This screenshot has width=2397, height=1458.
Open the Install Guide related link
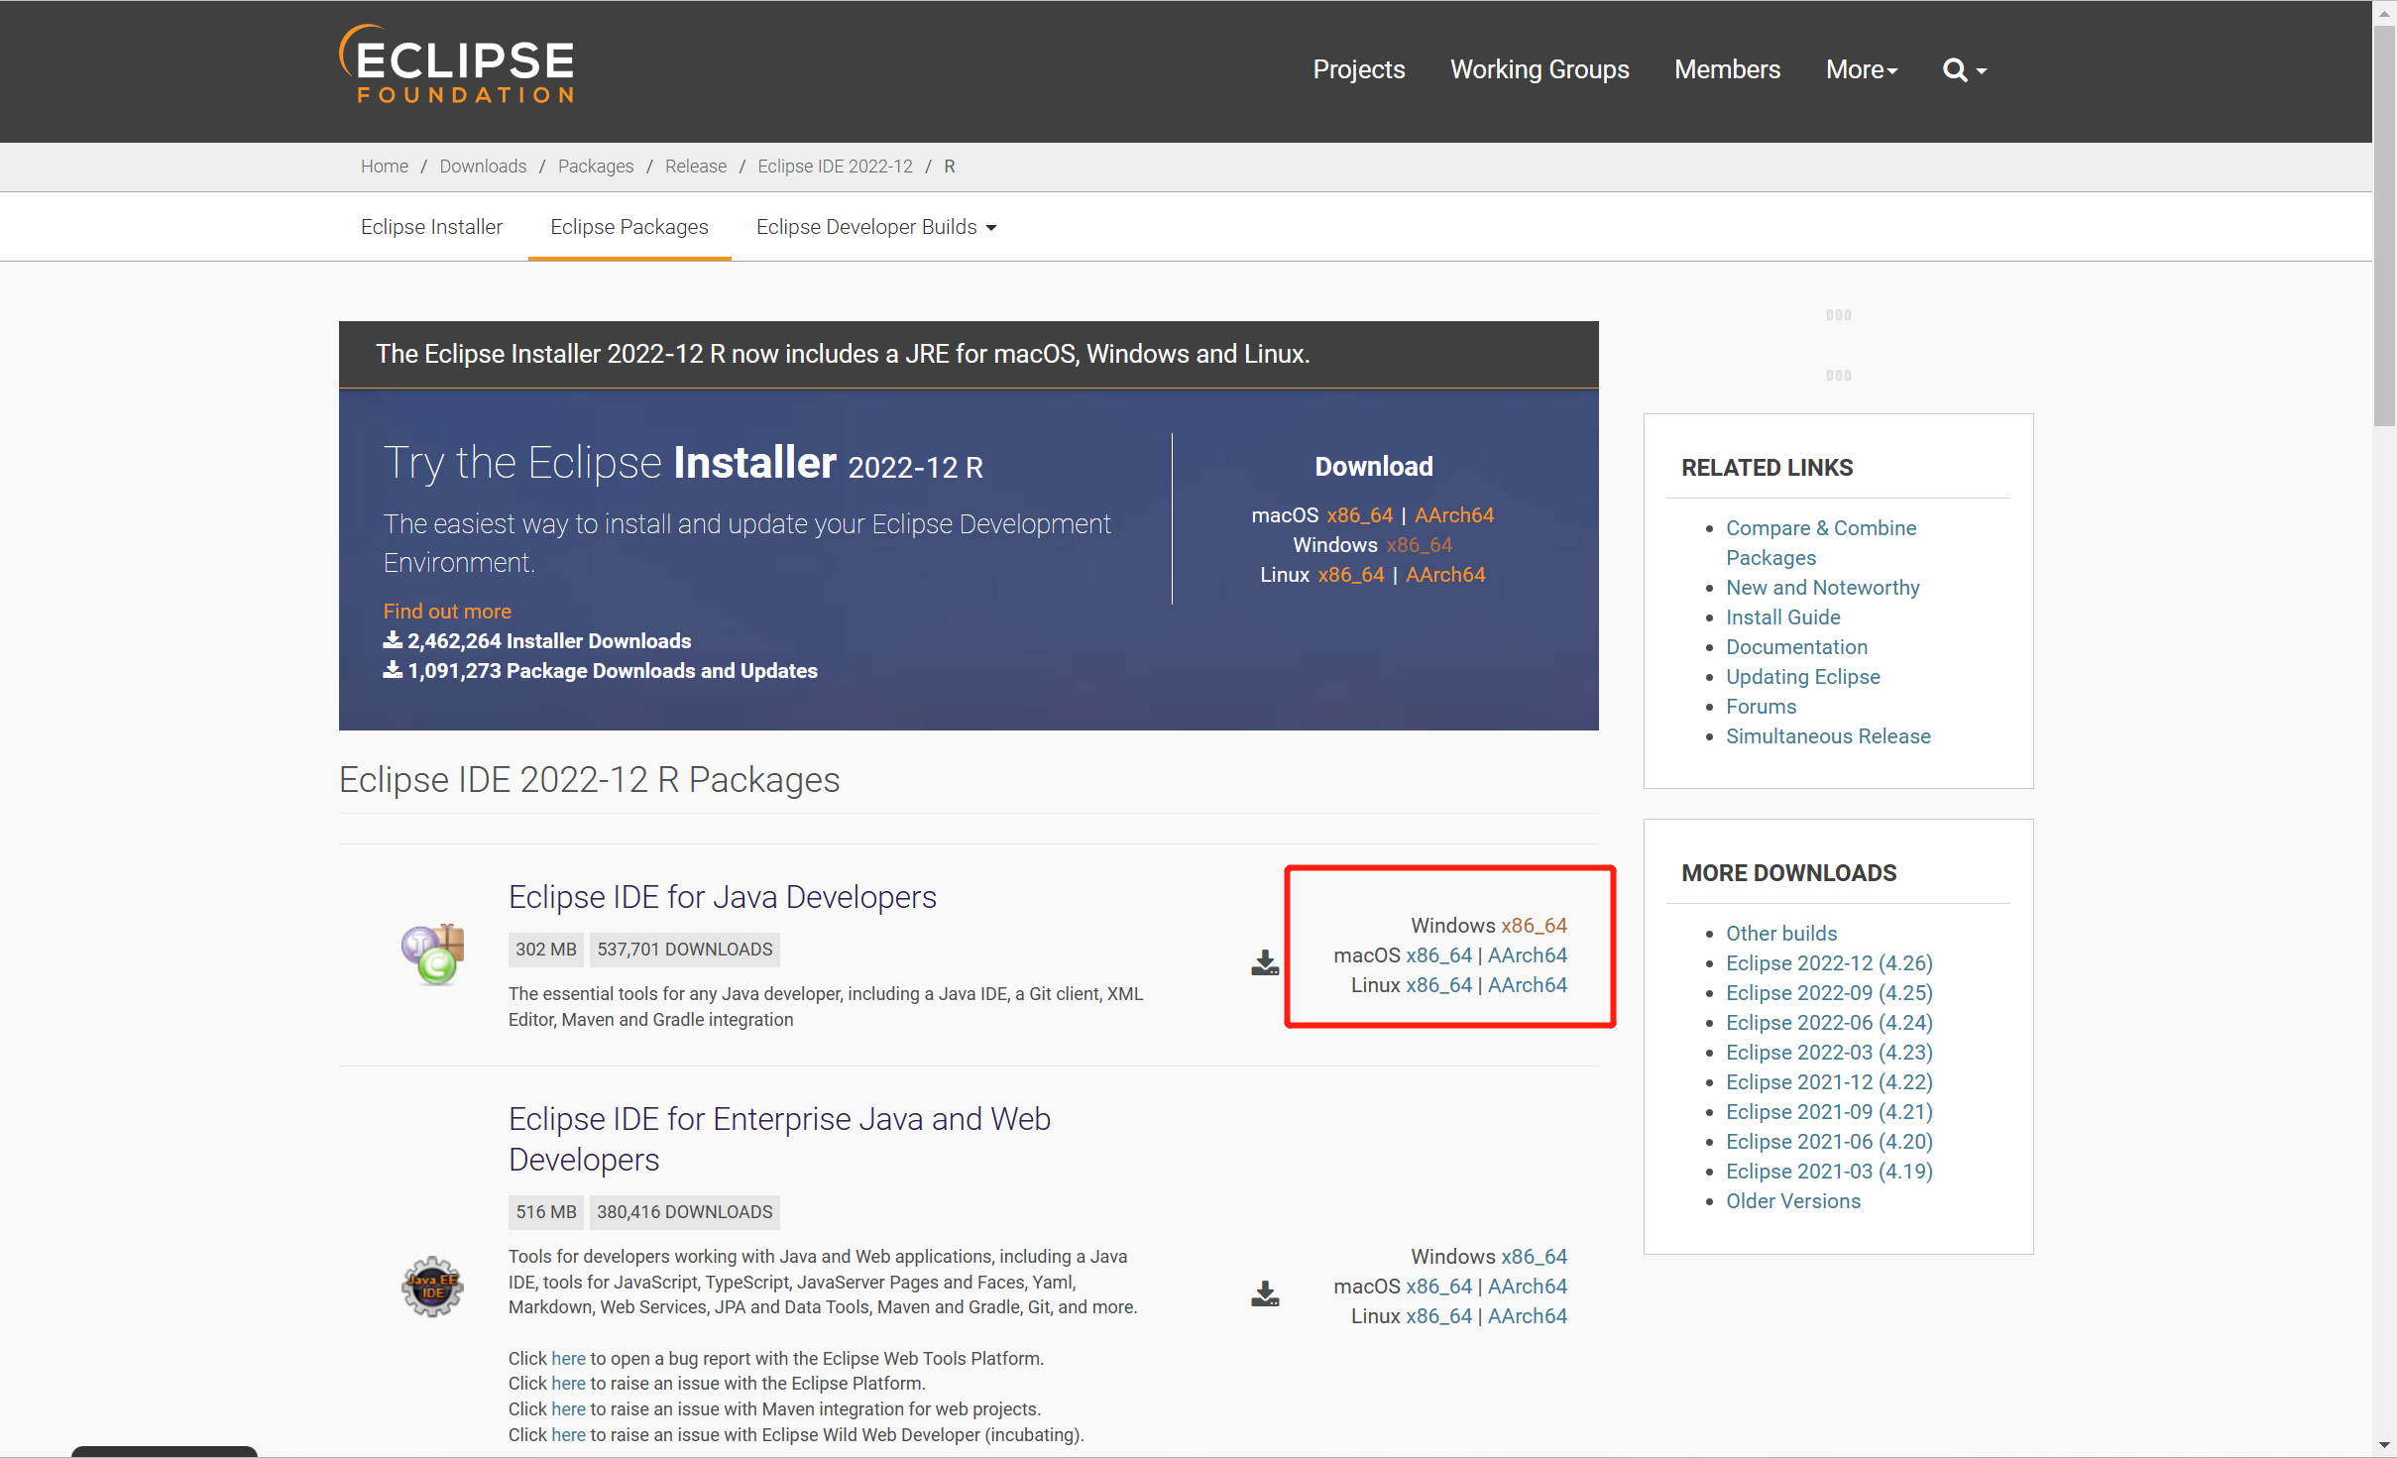1782,617
